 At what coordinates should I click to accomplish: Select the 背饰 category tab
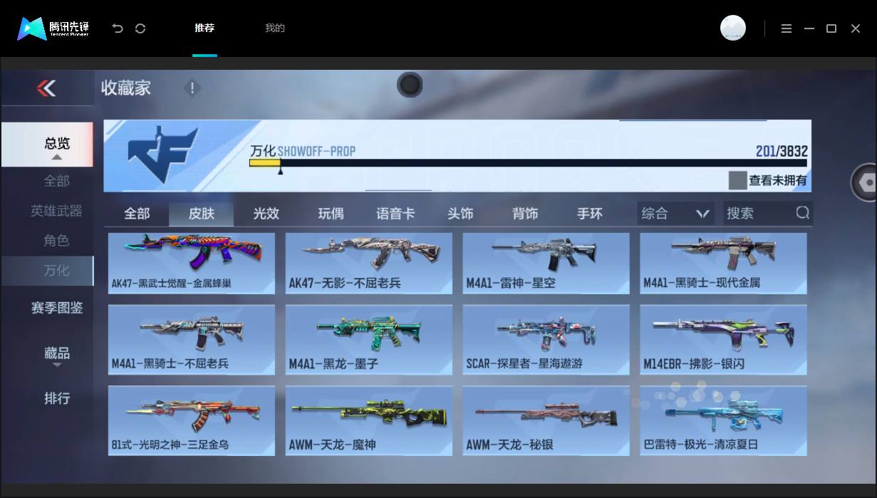(x=525, y=214)
